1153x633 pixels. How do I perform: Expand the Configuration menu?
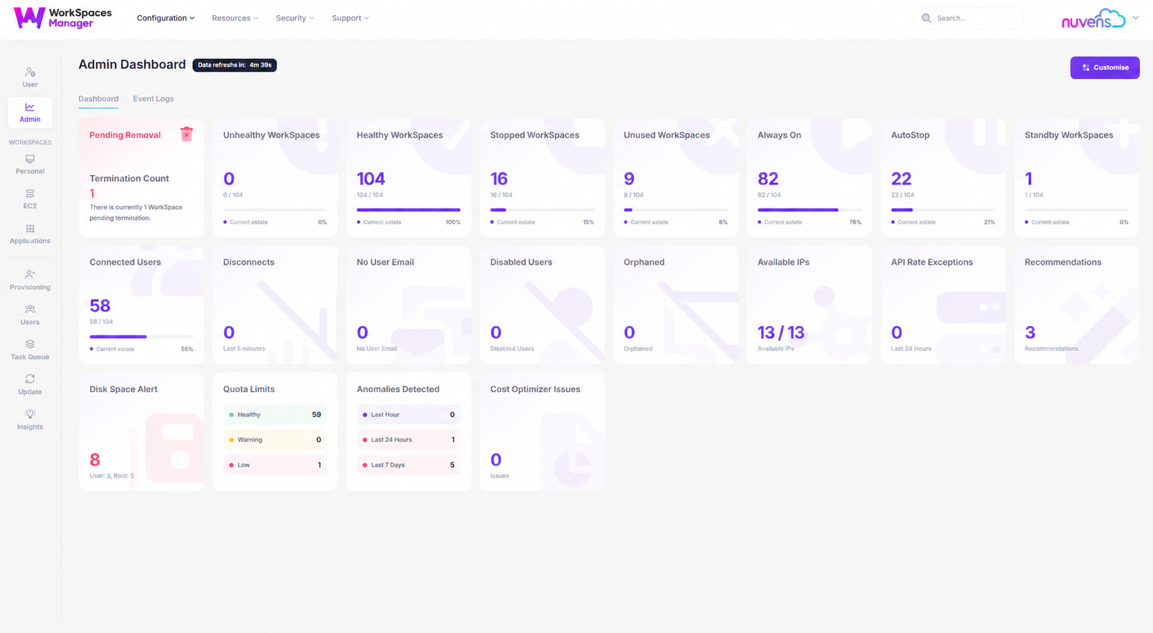166,18
